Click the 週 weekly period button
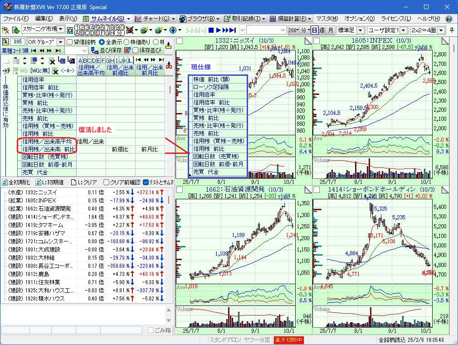Image resolution: width=458 pixels, height=345 pixels. click(322, 30)
